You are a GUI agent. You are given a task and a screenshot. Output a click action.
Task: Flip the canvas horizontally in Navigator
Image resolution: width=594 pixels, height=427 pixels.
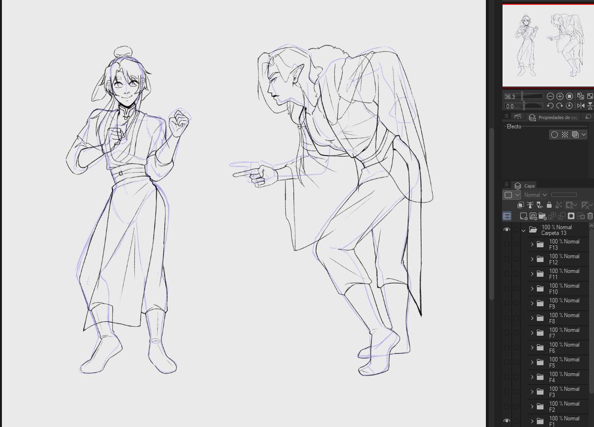pos(581,106)
